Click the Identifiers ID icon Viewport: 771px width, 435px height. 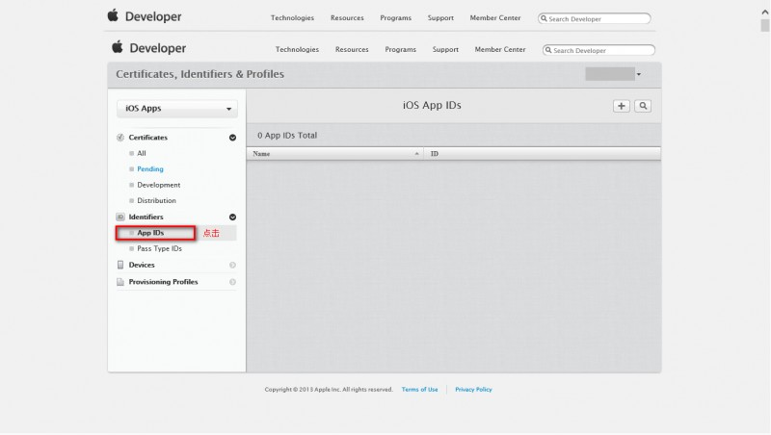coord(120,217)
